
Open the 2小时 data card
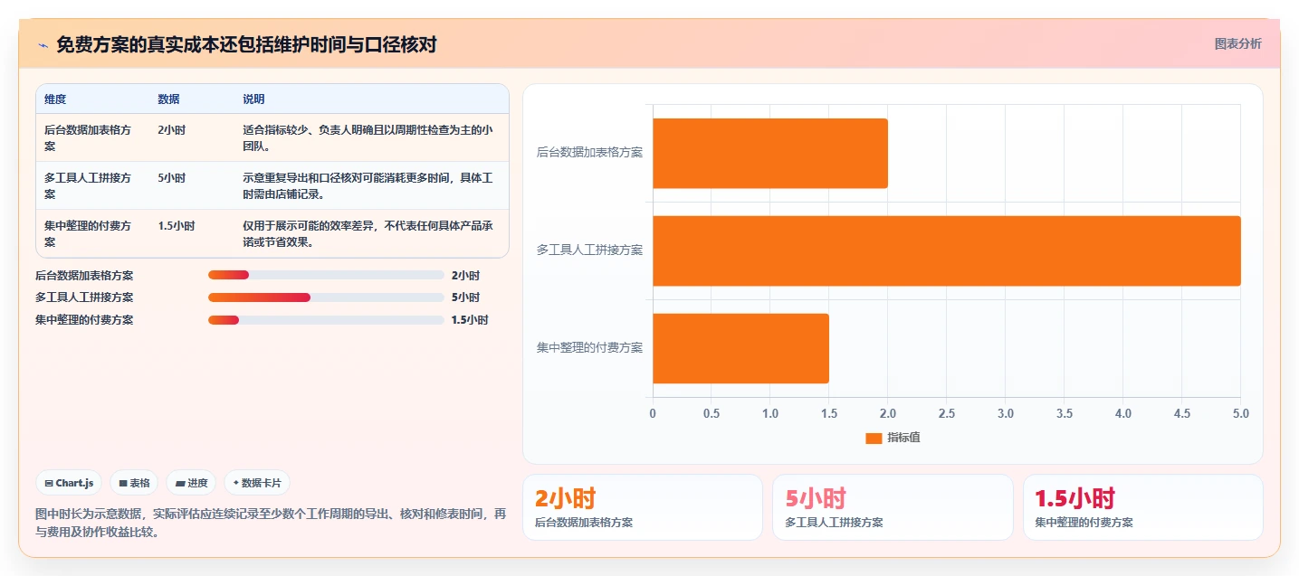click(643, 507)
